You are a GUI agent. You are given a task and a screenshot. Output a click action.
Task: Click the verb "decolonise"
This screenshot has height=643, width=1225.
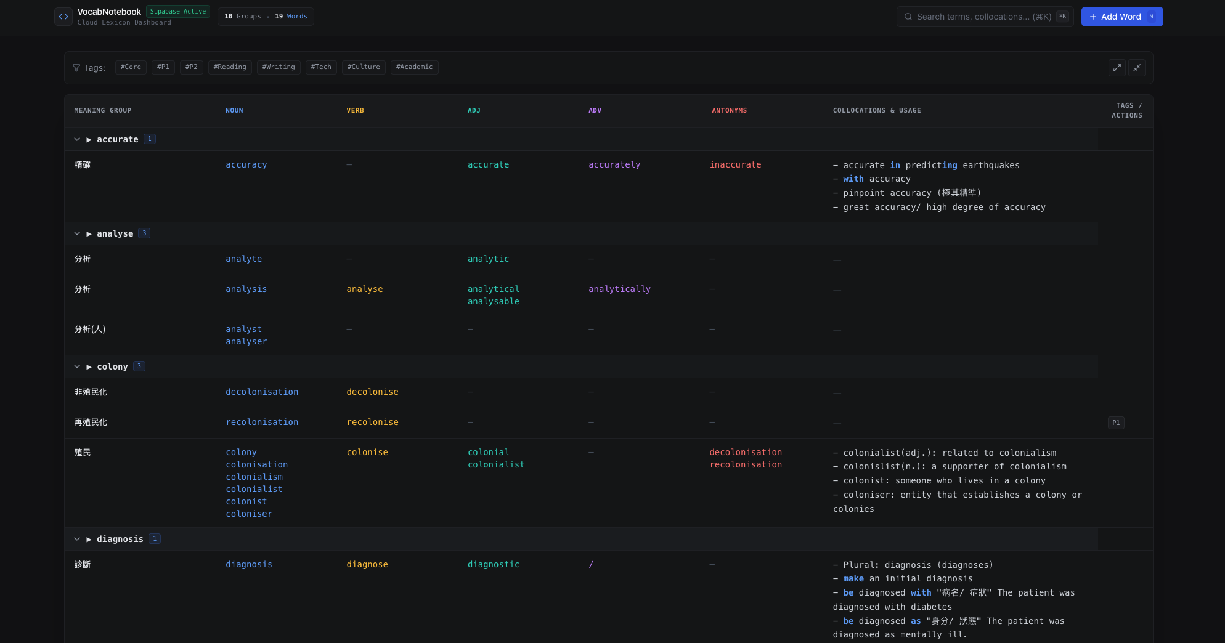click(372, 392)
